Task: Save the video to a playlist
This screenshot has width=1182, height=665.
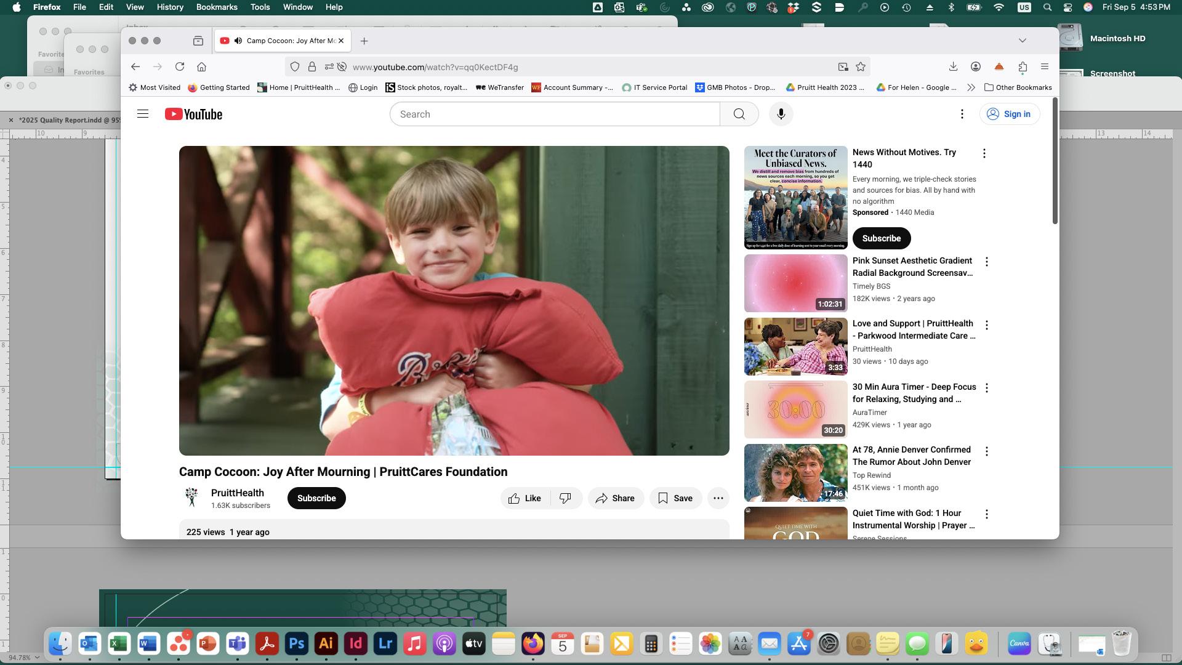Action: click(x=675, y=498)
